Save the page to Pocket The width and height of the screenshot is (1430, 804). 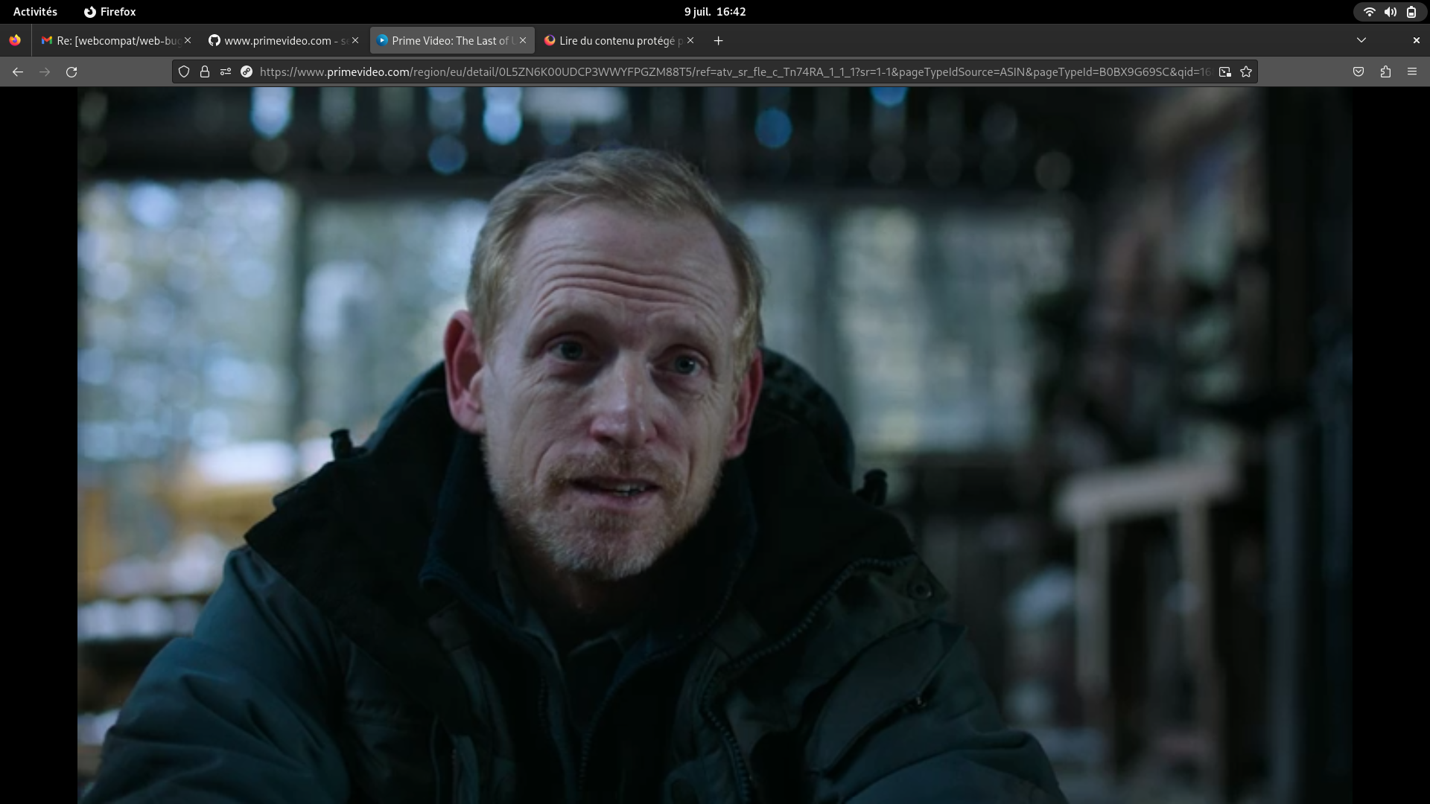click(1358, 71)
